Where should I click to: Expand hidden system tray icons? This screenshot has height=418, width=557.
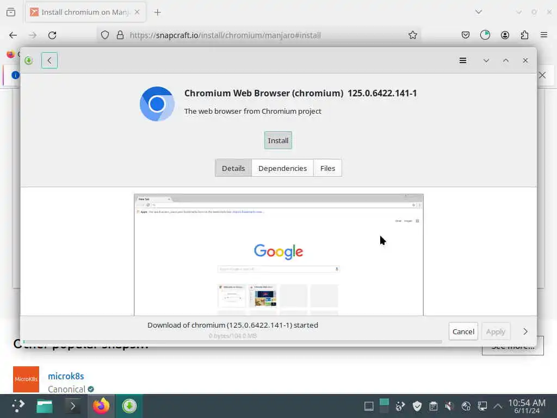(498, 406)
